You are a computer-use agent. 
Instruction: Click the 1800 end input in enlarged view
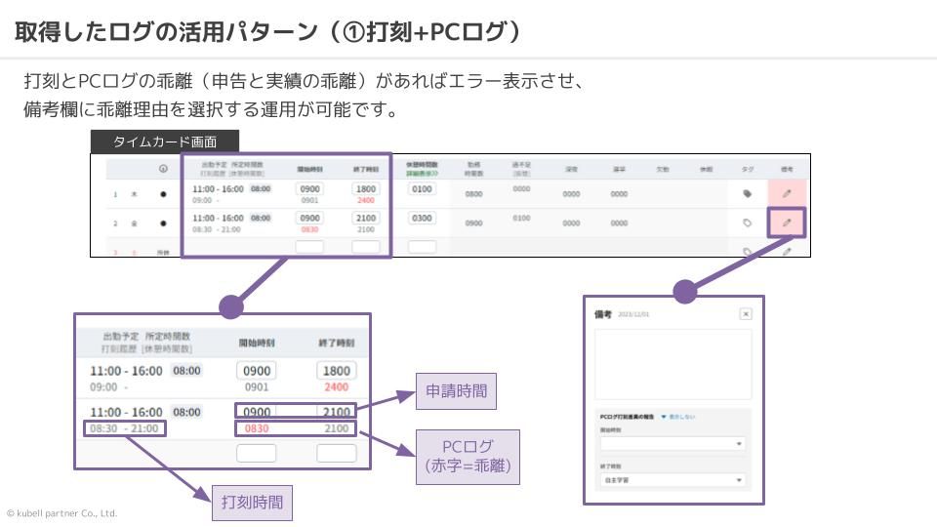pyautogui.click(x=337, y=371)
